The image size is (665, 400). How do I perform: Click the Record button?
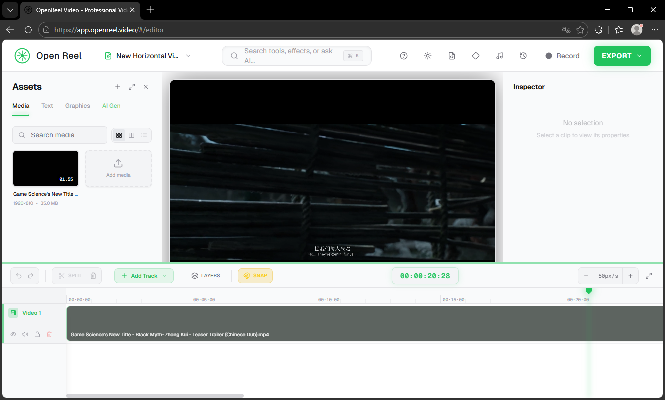click(562, 56)
